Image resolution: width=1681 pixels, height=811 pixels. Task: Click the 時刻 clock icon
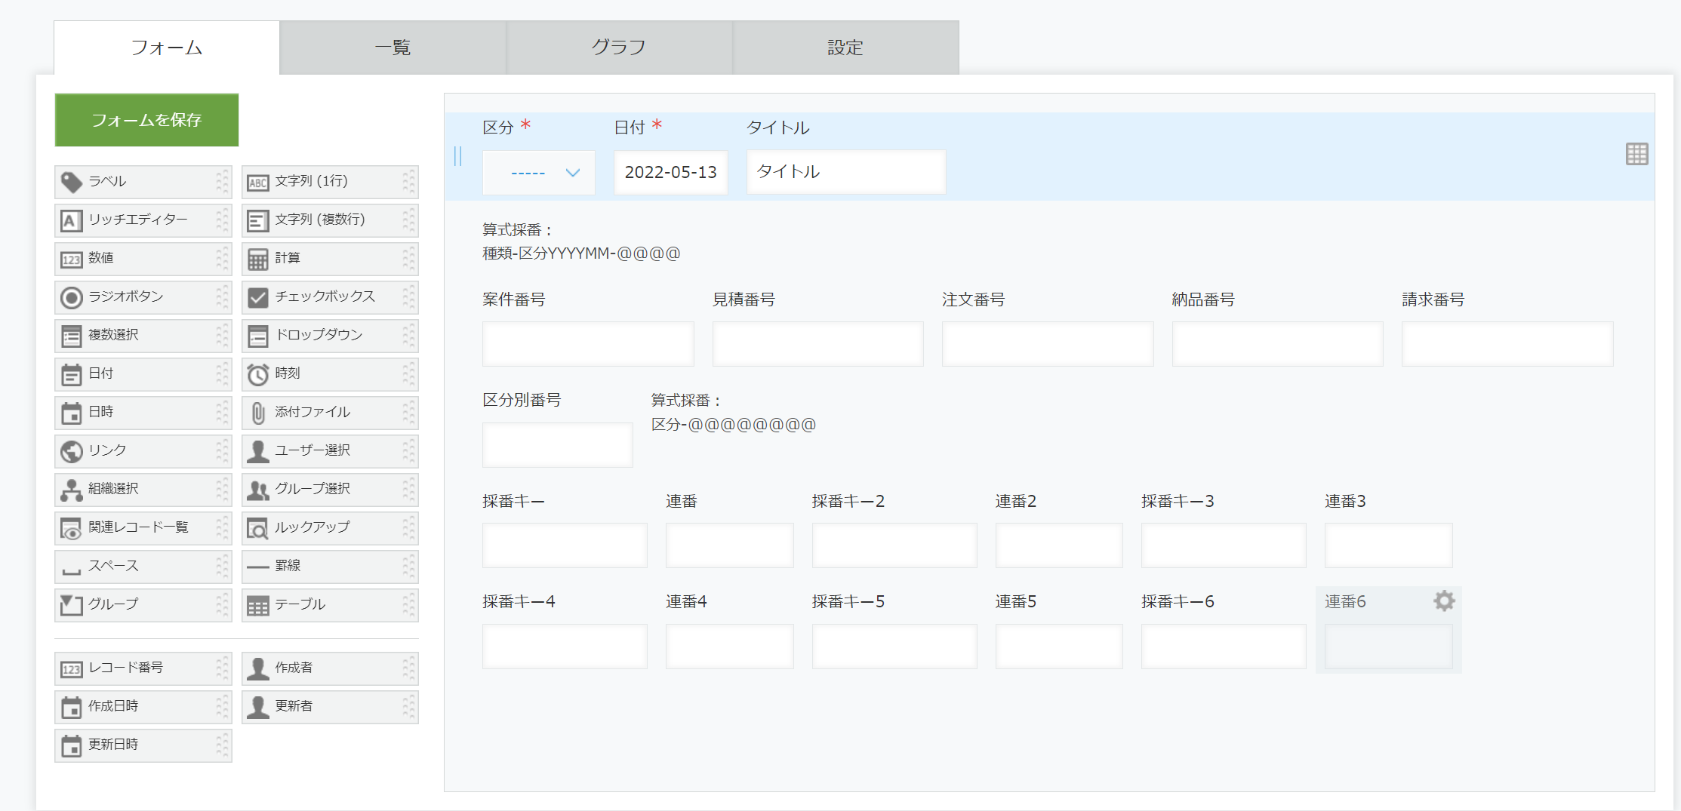coord(257,374)
